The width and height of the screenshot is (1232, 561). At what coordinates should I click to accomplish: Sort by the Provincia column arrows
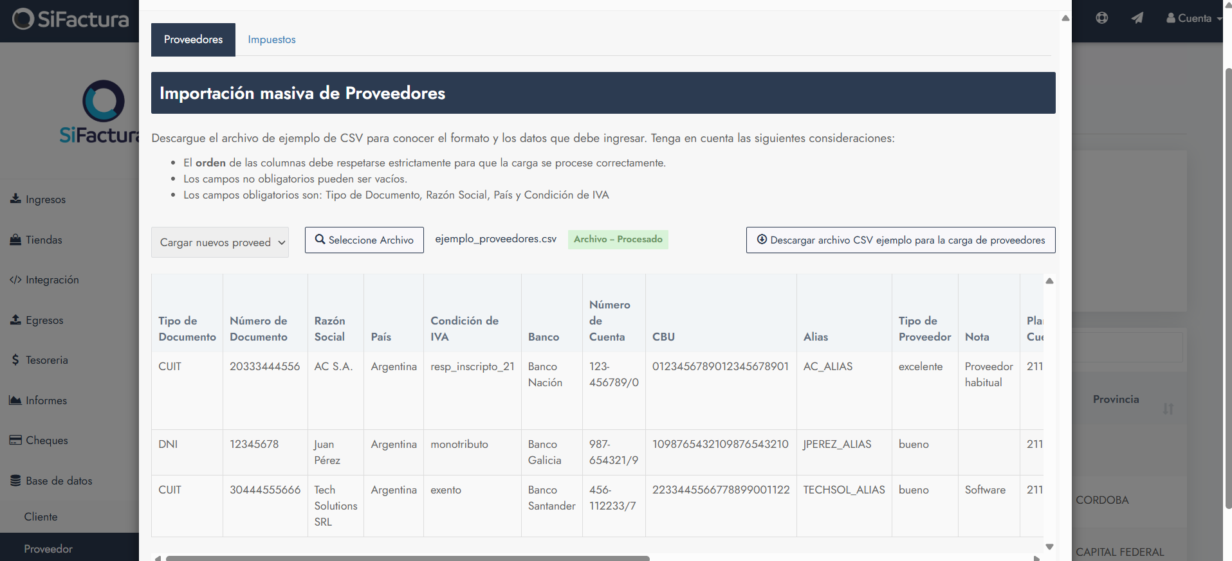click(x=1168, y=409)
